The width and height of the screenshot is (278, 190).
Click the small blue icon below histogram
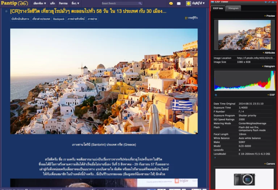(x=216, y=95)
